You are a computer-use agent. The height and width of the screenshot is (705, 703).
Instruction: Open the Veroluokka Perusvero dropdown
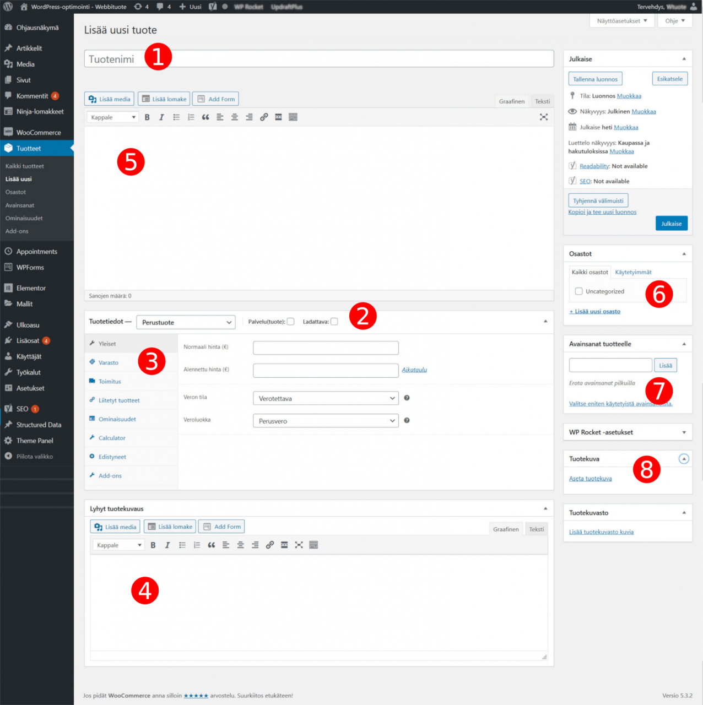(x=325, y=421)
